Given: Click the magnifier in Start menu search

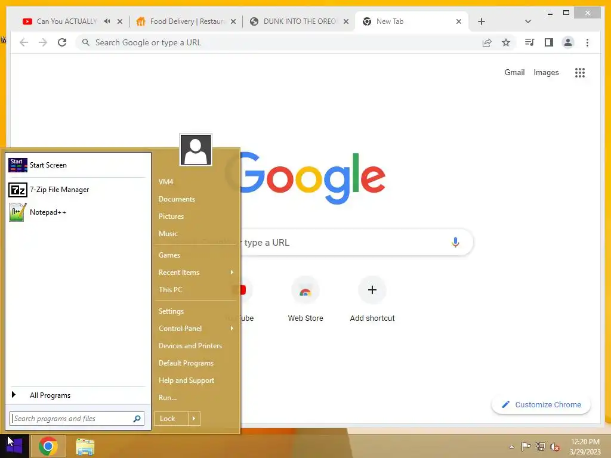Looking at the screenshot, I should (137, 419).
